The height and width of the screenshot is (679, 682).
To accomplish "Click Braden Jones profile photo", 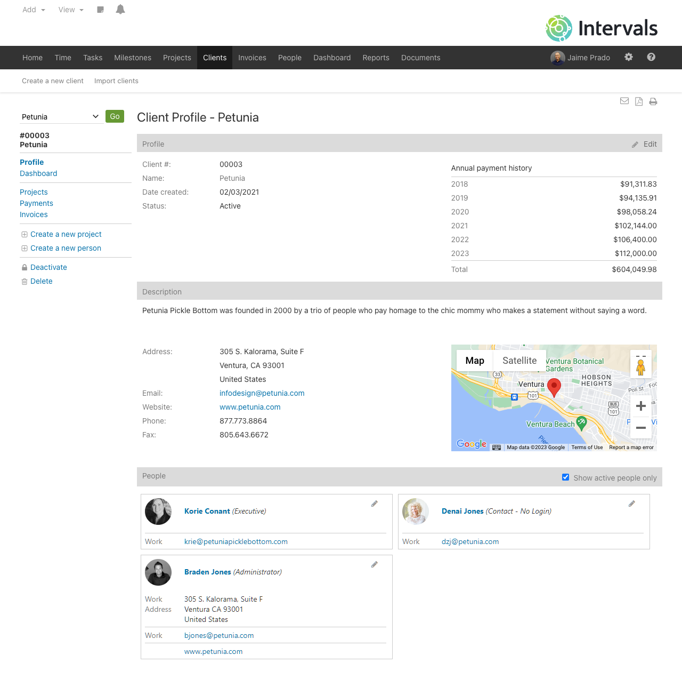I will (x=158, y=572).
